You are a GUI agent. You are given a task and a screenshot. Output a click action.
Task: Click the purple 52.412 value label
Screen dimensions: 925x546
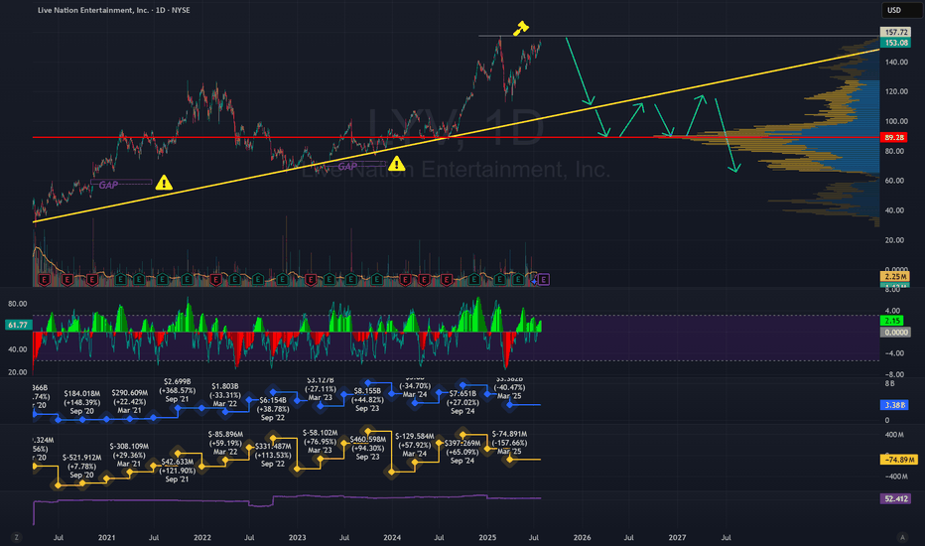pos(895,498)
